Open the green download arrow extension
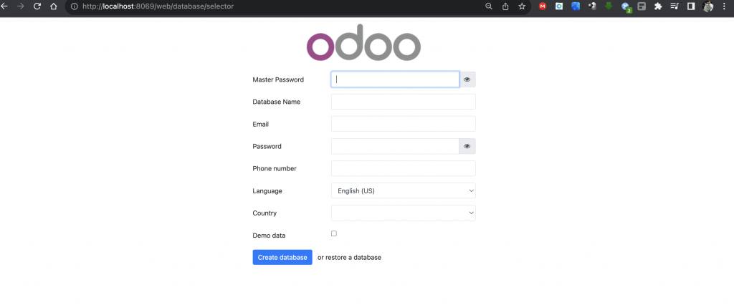The height and width of the screenshot is (305, 734). [x=609, y=6]
